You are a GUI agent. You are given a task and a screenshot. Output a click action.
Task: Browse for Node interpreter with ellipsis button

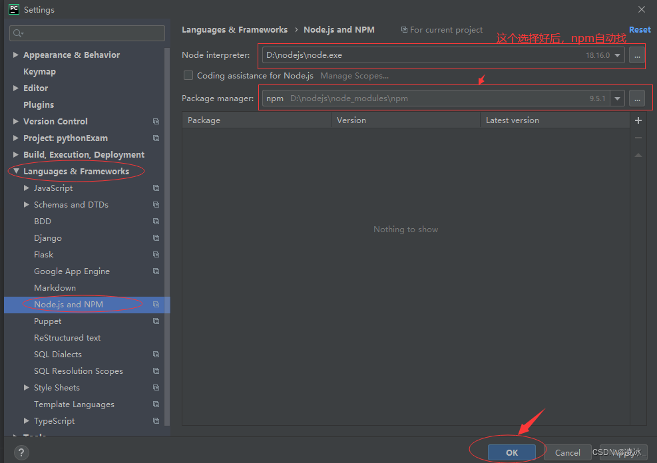click(637, 55)
